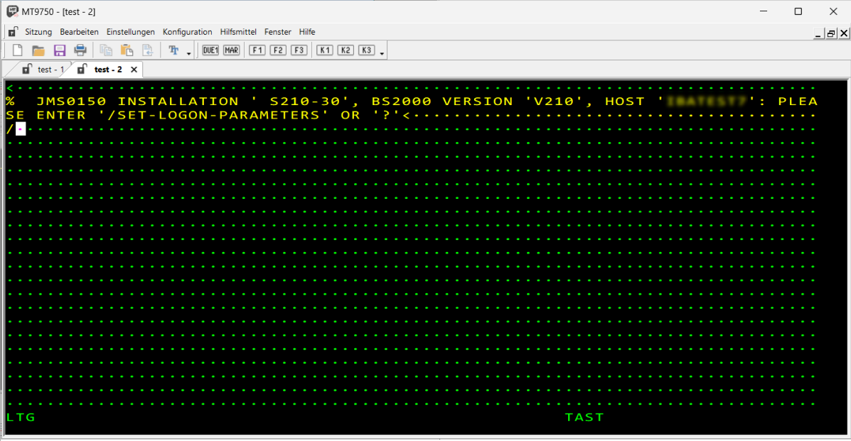The image size is (851, 441).
Task: Print the terminal screen with printer icon
Action: [x=80, y=50]
